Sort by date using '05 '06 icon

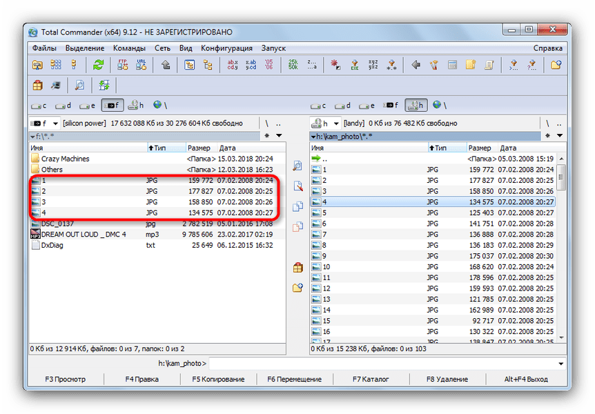click(x=269, y=65)
